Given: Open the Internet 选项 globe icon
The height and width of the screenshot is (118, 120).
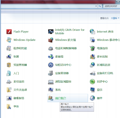Looking at the screenshot, I should tap(93, 32).
